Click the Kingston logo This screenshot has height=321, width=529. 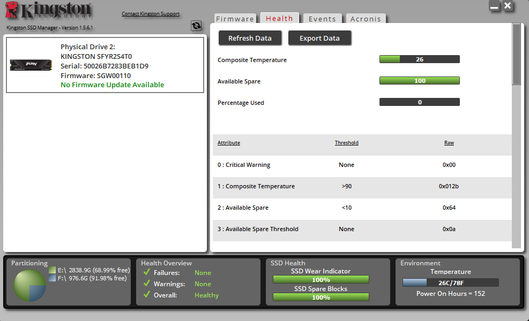[50, 11]
